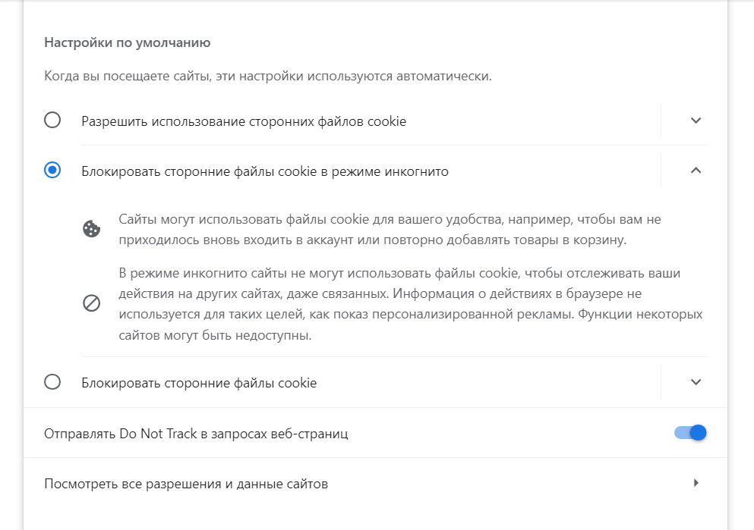754x530 pixels.
Task: Expand the last "Блокировать сторонние файлы cookie" details
Action: click(696, 382)
